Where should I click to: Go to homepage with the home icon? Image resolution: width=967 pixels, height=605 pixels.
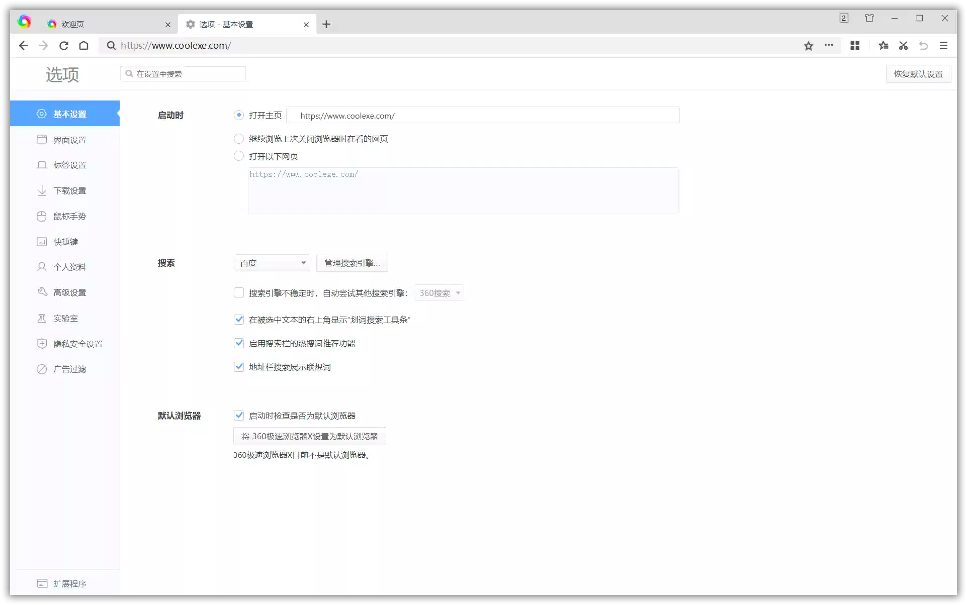[83, 45]
